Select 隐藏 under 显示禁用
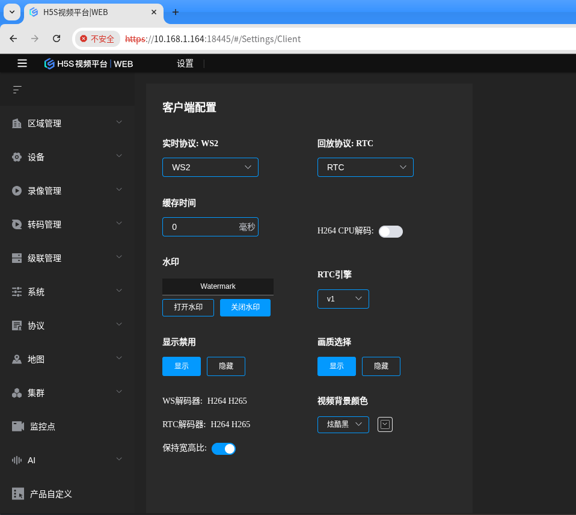Screen dimensions: 576x515 [225, 366]
